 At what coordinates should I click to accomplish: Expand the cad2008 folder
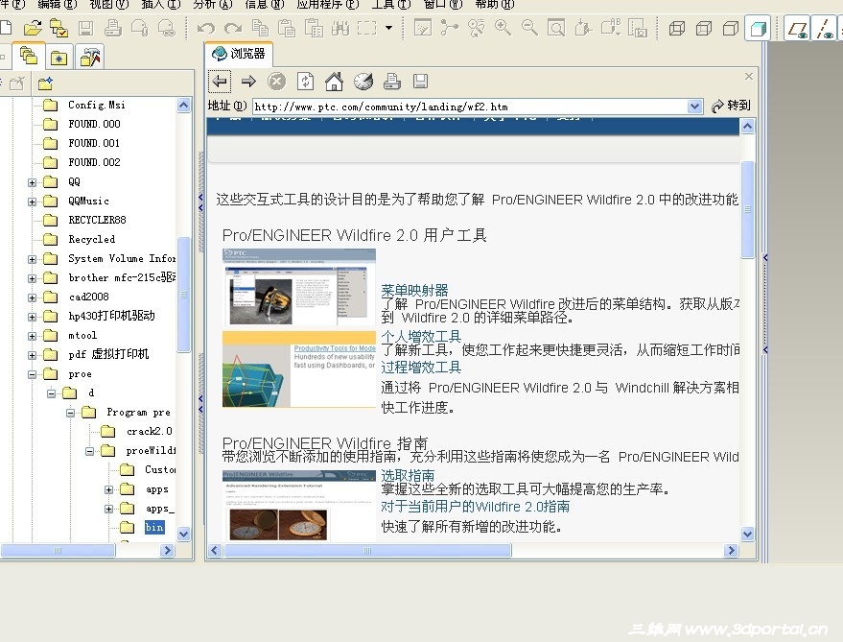pyautogui.click(x=33, y=297)
